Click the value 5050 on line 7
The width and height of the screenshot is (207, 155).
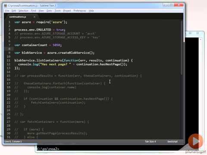click(x=56, y=45)
